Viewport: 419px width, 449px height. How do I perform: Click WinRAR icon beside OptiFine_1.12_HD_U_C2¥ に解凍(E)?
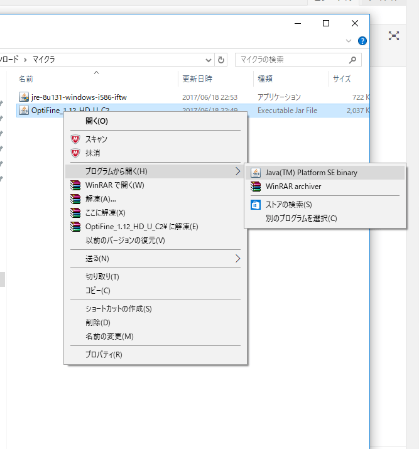(75, 227)
